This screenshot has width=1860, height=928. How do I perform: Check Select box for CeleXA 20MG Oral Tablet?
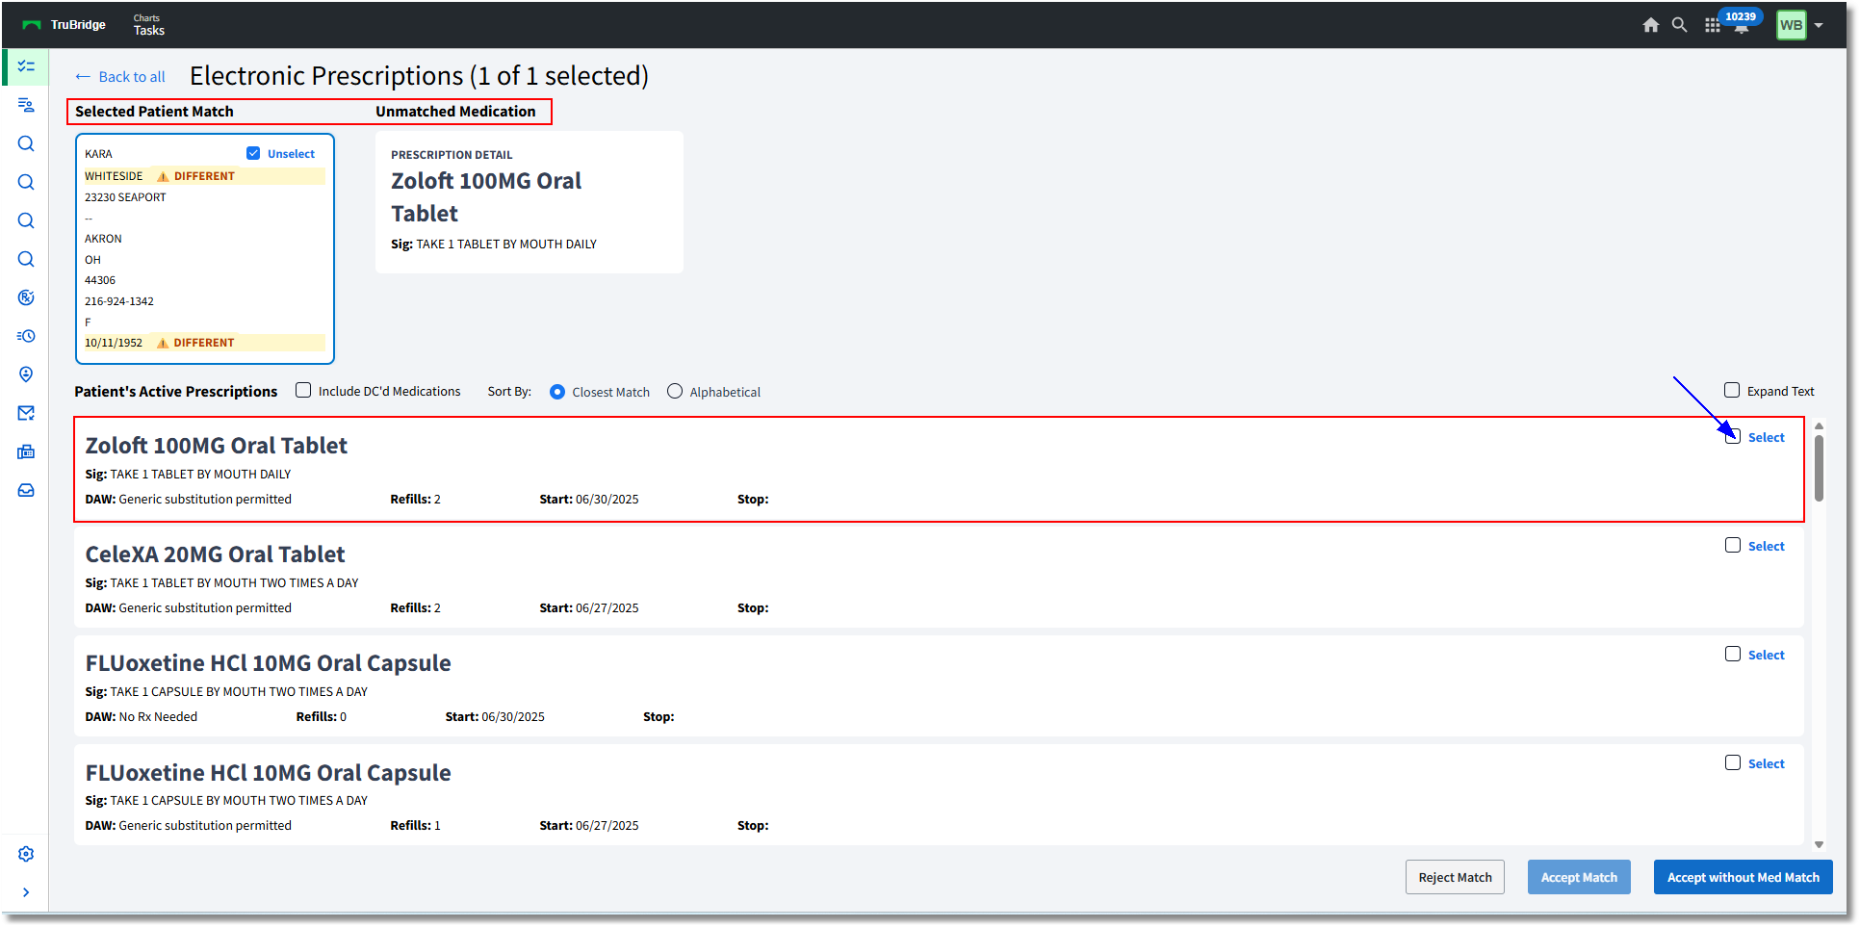pos(1733,545)
